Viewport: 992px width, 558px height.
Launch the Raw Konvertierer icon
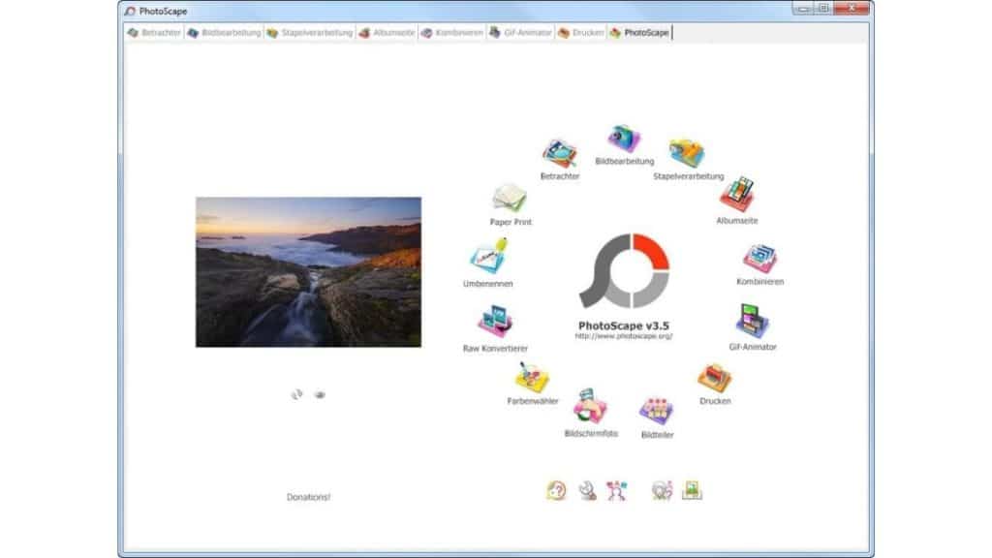point(495,322)
